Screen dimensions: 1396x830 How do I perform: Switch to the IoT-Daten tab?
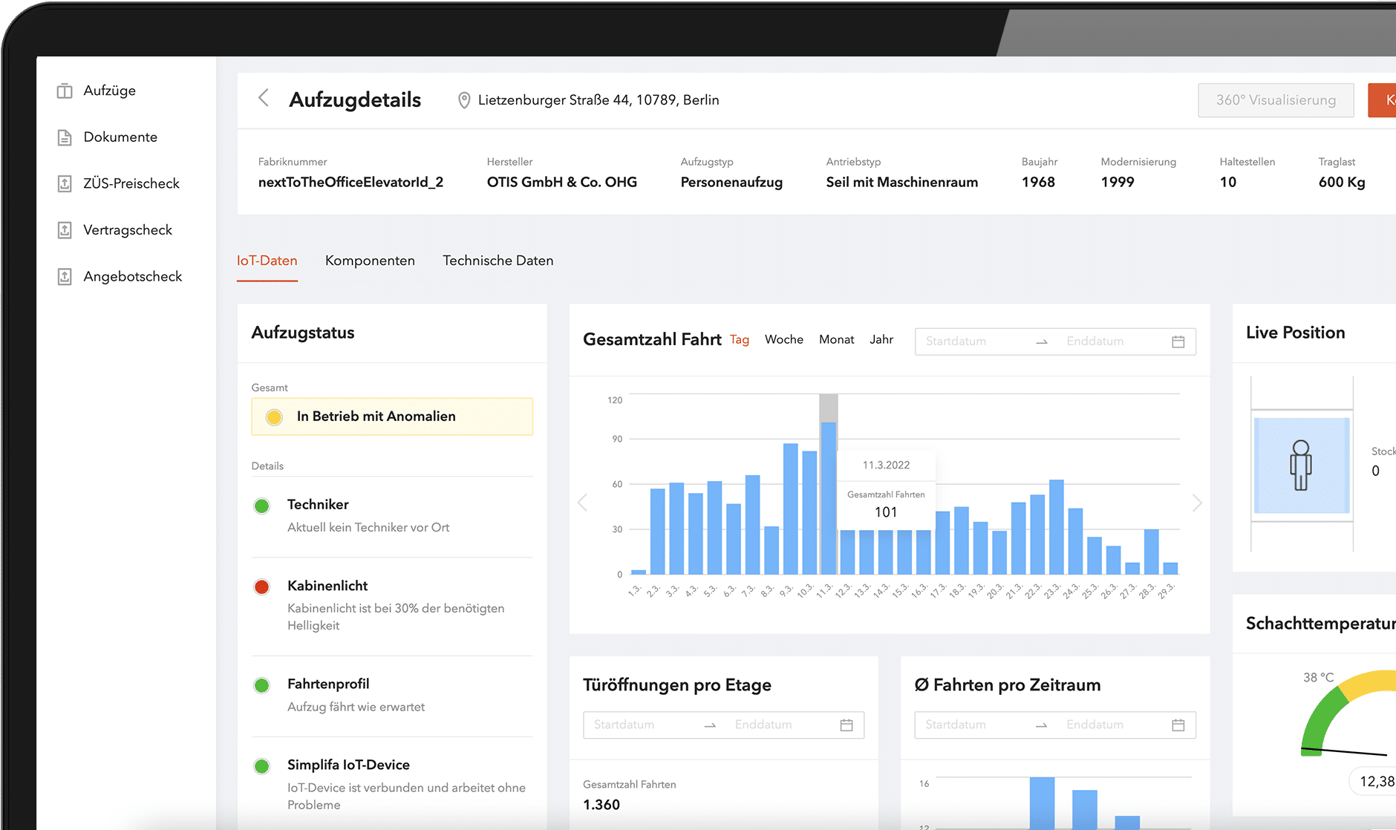tap(267, 261)
